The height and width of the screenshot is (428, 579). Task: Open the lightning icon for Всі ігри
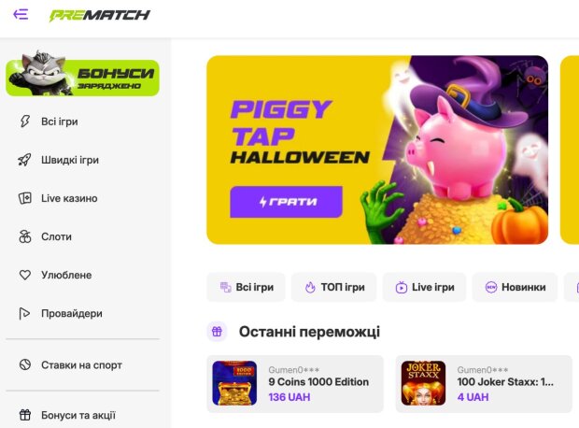[x=25, y=121]
